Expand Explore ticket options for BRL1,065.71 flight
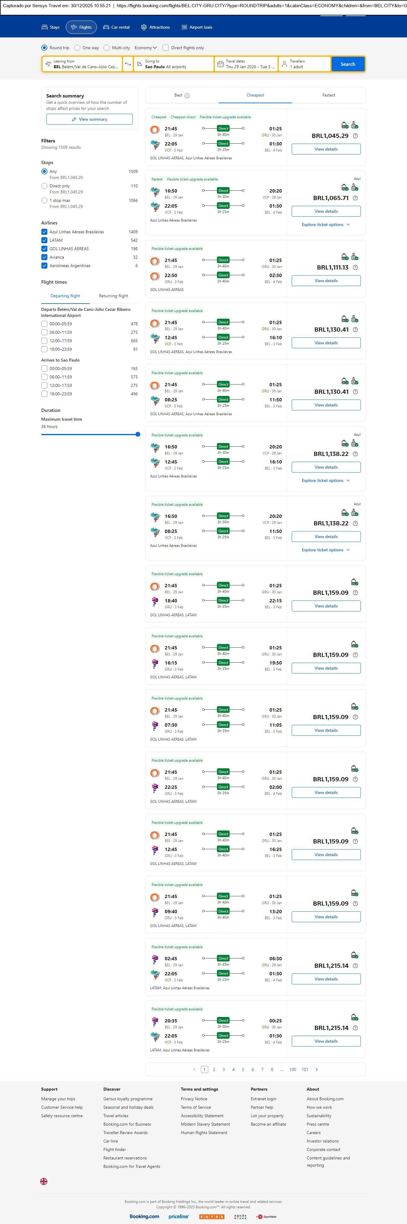The width and height of the screenshot is (407, 1224). tap(326, 225)
